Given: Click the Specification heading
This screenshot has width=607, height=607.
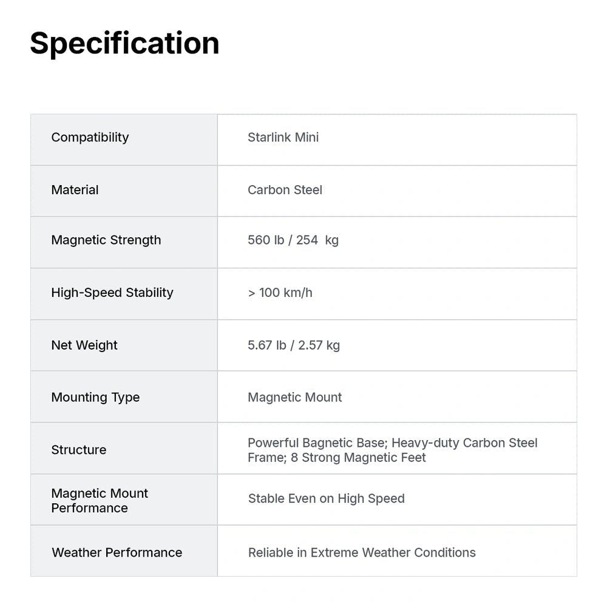Looking at the screenshot, I should click(124, 43).
